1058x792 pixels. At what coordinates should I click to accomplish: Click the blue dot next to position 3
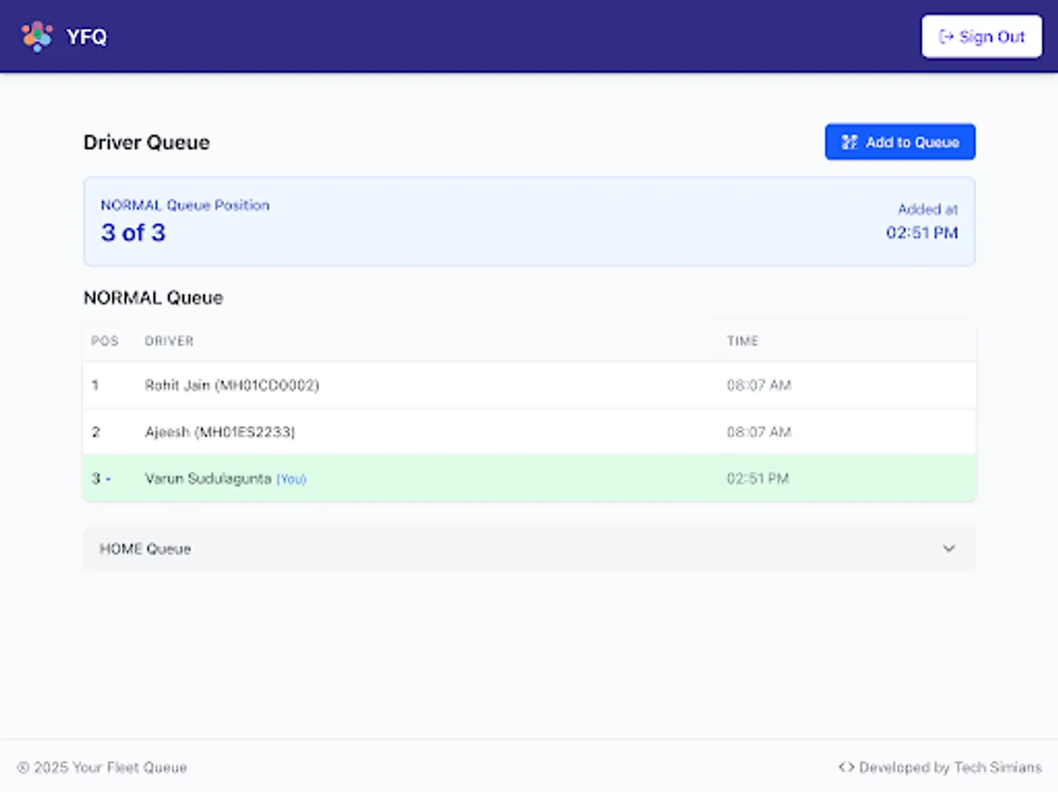(x=109, y=479)
